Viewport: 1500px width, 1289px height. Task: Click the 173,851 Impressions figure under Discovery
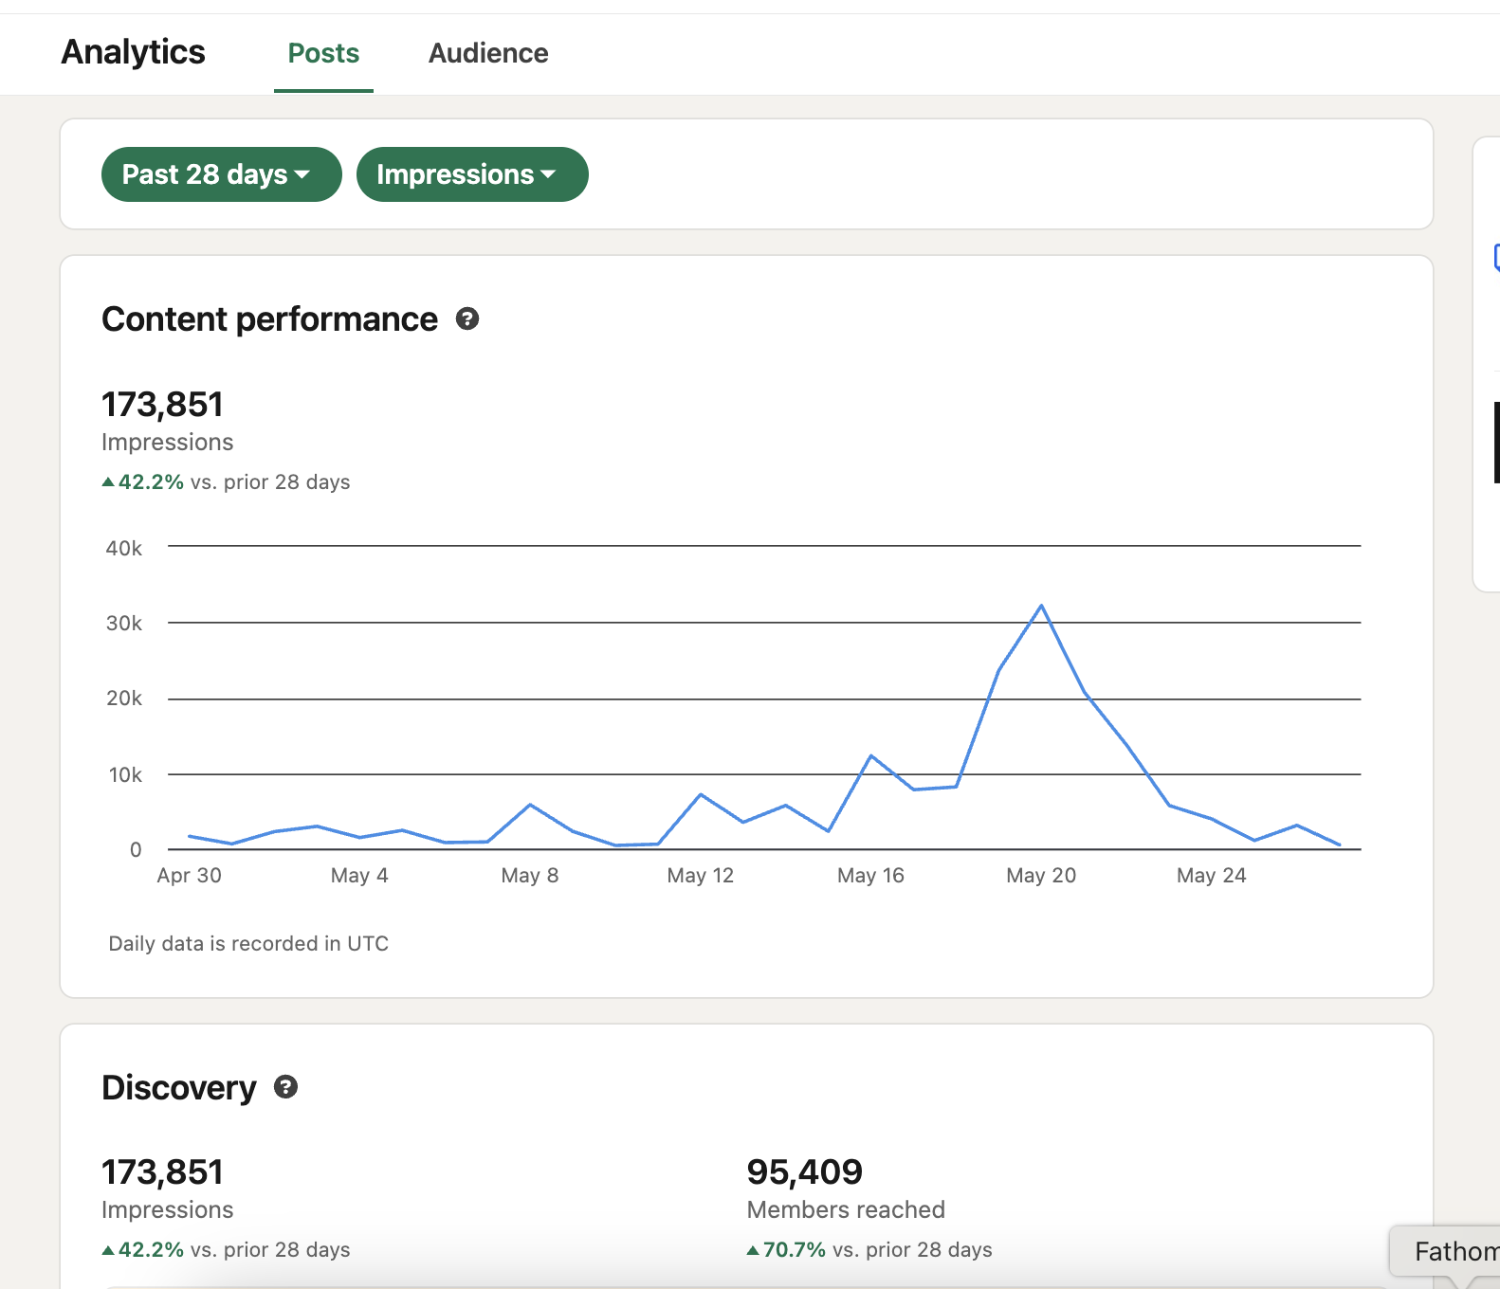tap(162, 1172)
